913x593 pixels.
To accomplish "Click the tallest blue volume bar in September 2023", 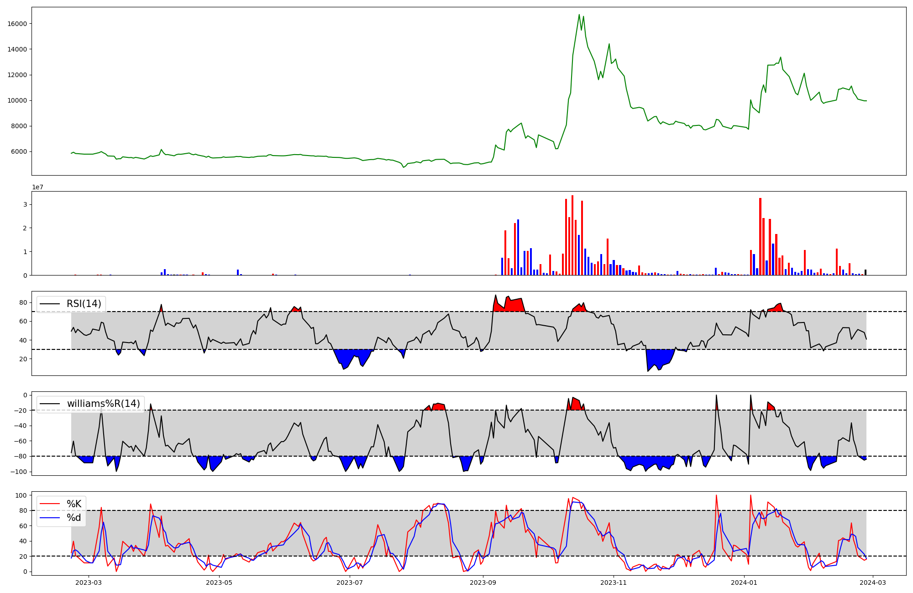I will click(x=518, y=247).
